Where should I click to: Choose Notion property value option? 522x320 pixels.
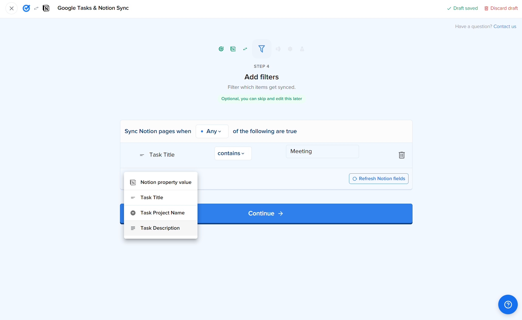click(161, 182)
